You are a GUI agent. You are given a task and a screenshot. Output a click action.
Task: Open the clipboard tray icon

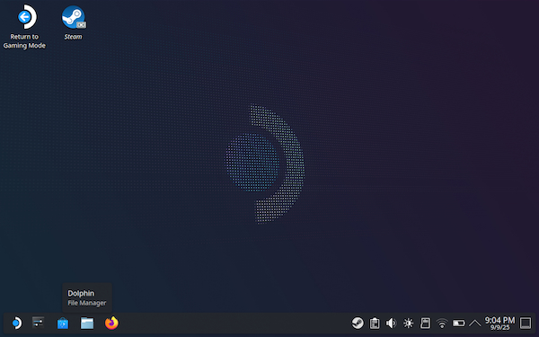coord(375,324)
